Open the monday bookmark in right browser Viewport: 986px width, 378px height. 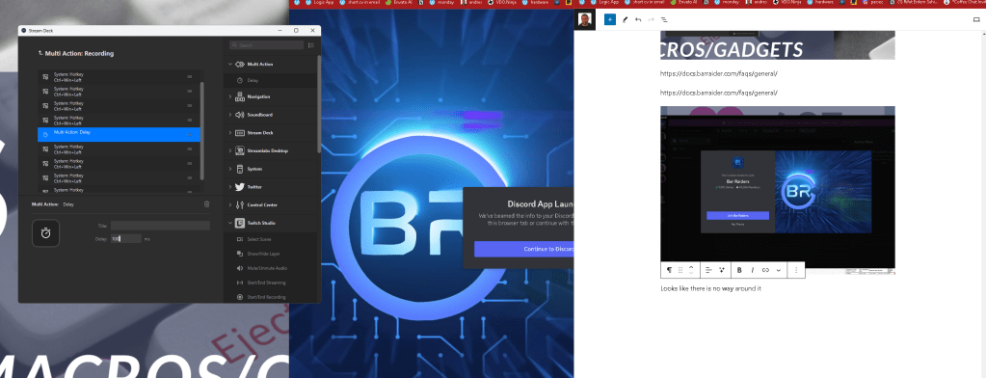point(727,3)
